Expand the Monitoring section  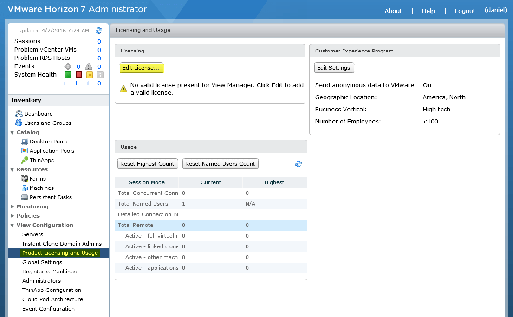12,207
